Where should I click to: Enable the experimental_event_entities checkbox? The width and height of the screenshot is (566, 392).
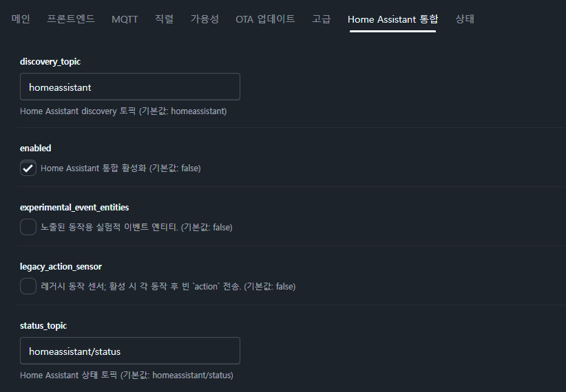pos(28,227)
